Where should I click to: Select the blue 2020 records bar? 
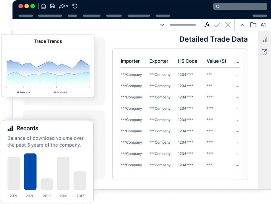pos(30,172)
